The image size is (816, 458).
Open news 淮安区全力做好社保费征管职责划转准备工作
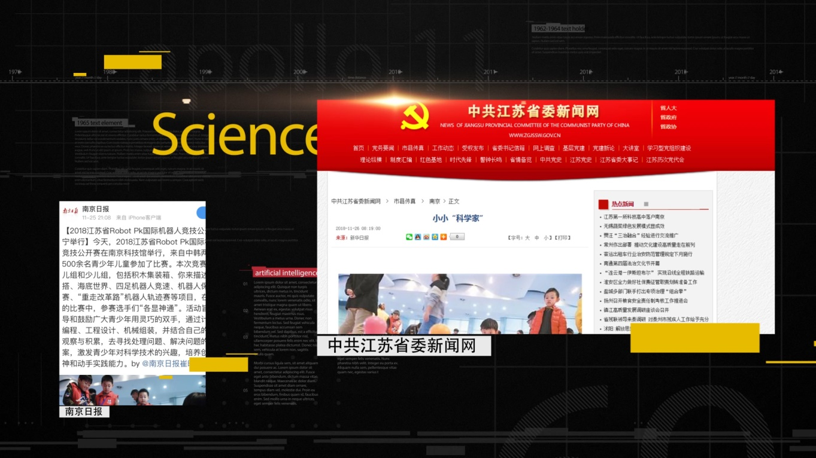point(650,282)
